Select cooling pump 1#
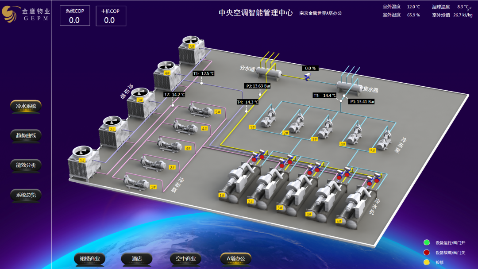 137,182
